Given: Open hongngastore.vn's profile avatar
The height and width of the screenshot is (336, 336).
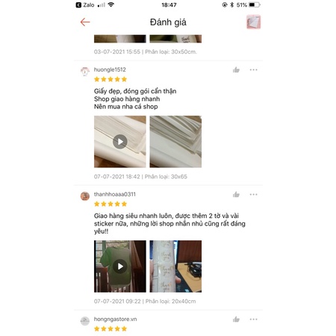Looking at the screenshot, I should click(x=85, y=321).
